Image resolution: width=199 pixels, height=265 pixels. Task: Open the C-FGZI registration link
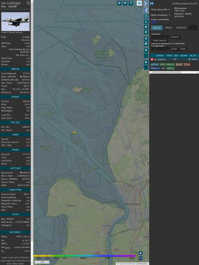point(26,37)
